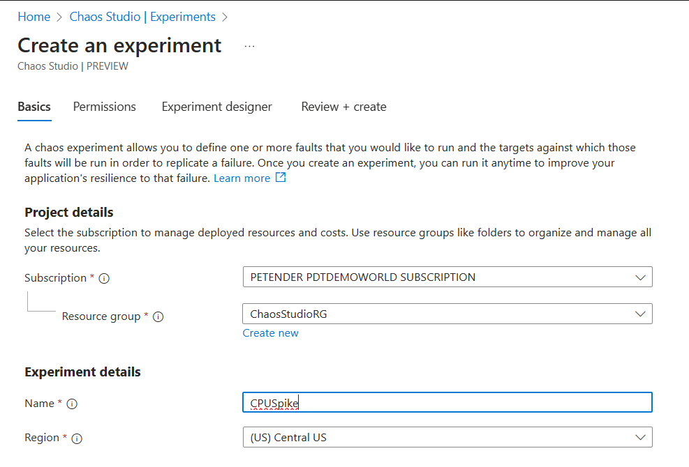Click the Subscription dropdown chevron icon
This screenshot has height=467, width=689.
(640, 277)
